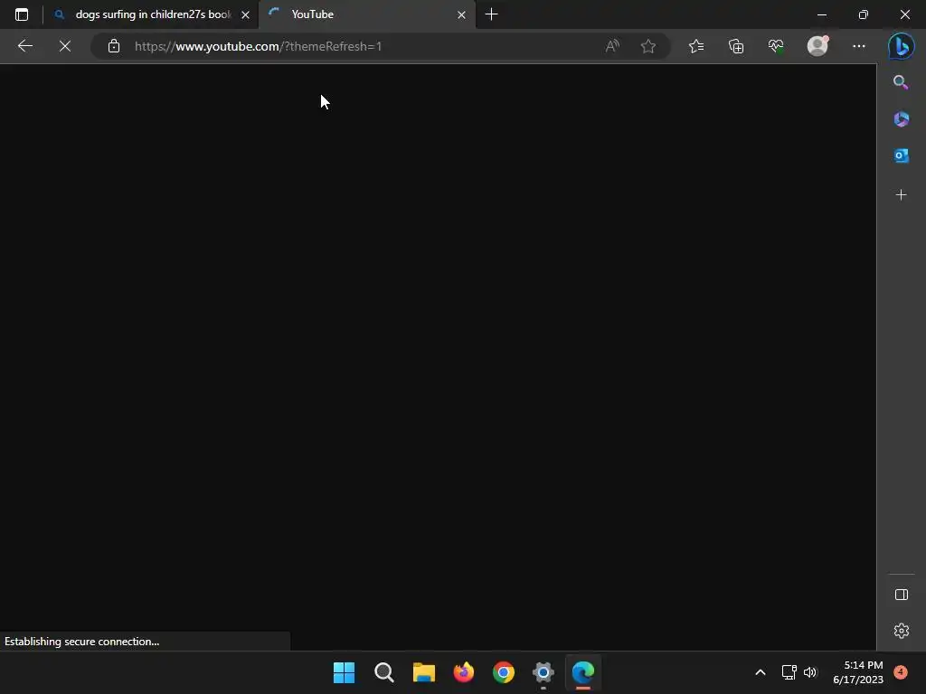Open notifications badge showing 4
926x694 pixels.
tap(901, 672)
